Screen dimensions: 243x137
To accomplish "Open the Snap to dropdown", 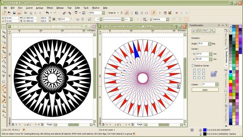I will pos(118,13).
